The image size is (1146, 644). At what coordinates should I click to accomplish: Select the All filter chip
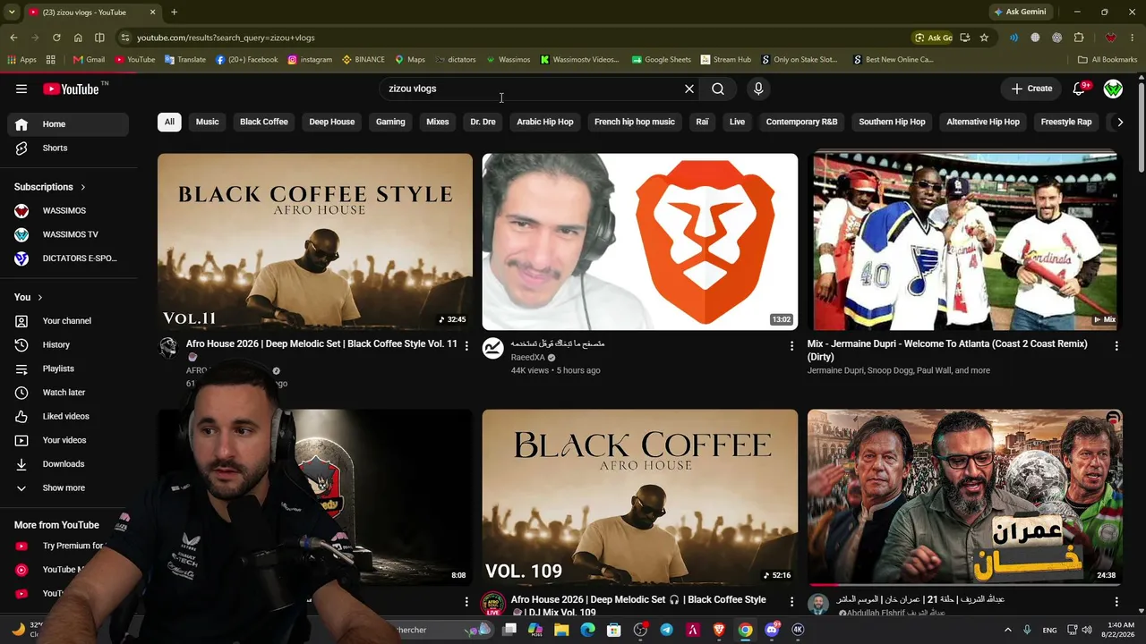pyautogui.click(x=169, y=122)
